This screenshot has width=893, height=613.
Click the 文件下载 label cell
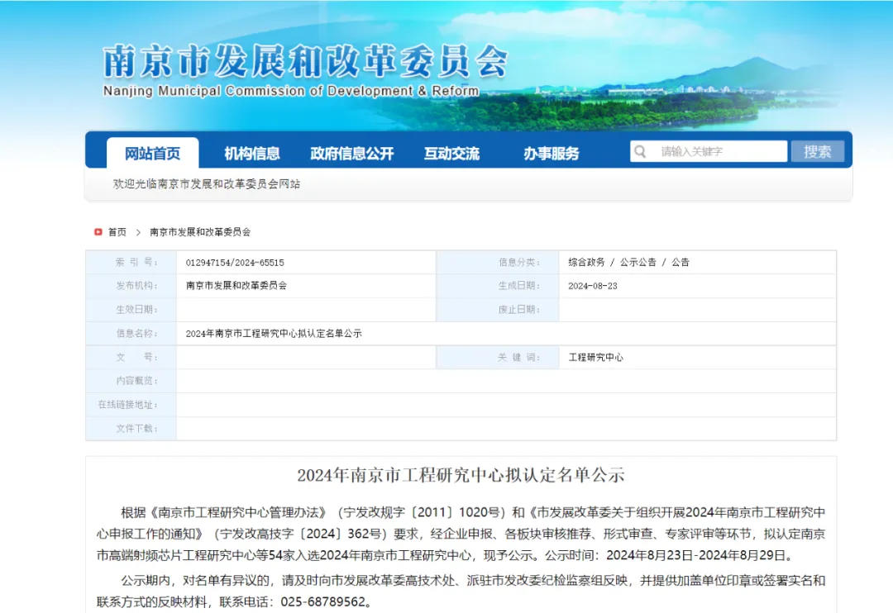click(131, 429)
